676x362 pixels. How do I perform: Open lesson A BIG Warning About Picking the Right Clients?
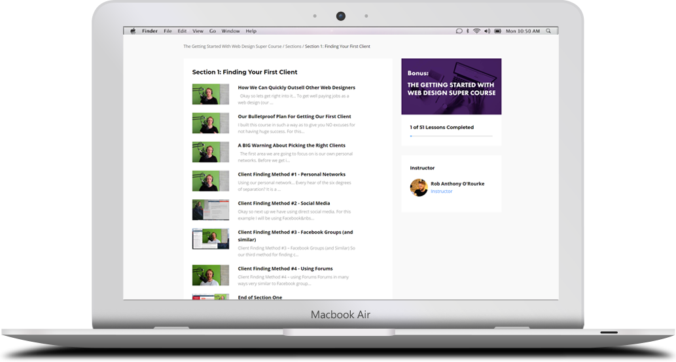click(x=291, y=145)
